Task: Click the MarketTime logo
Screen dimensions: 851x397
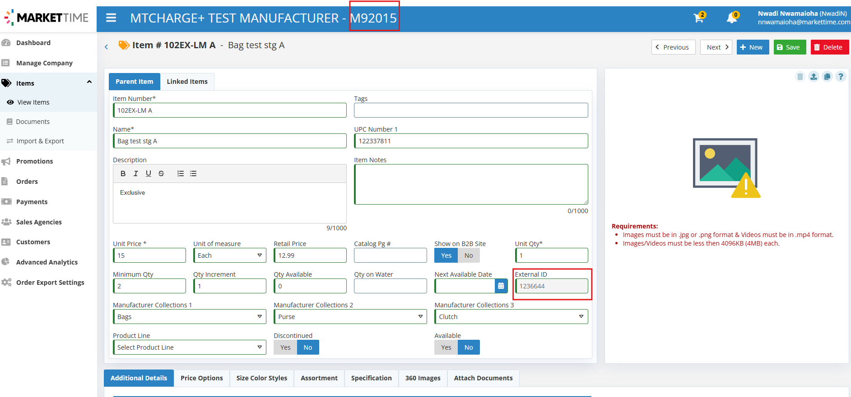Action: tap(47, 17)
